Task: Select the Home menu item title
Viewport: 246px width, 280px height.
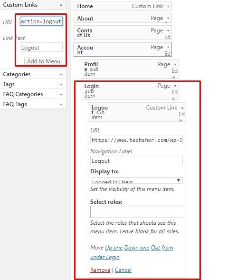Action: pyautogui.click(x=85, y=6)
